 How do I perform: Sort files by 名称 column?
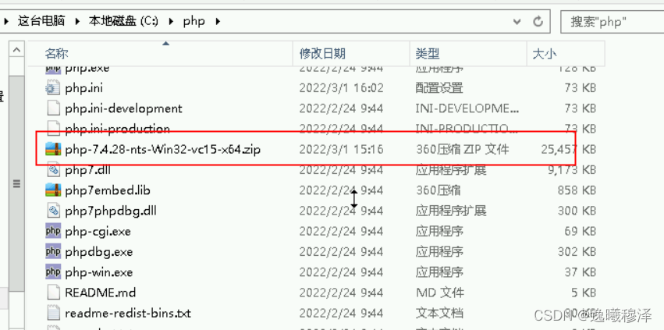coord(161,53)
